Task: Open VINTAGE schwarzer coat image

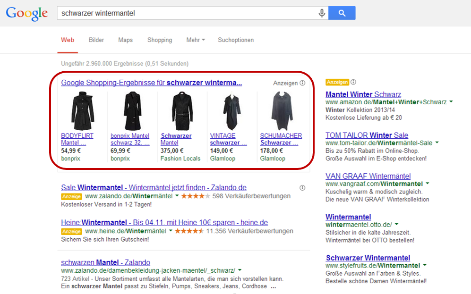Action: click(232, 111)
